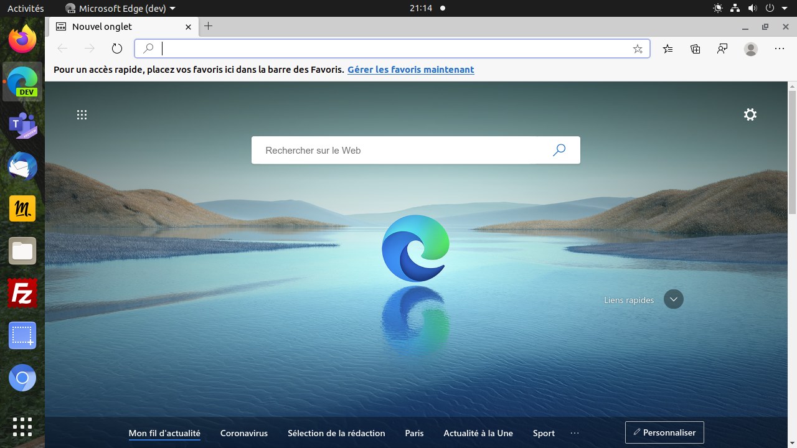Select Mon fil d'actualité tab
Screen dimensions: 797x448
[164, 433]
